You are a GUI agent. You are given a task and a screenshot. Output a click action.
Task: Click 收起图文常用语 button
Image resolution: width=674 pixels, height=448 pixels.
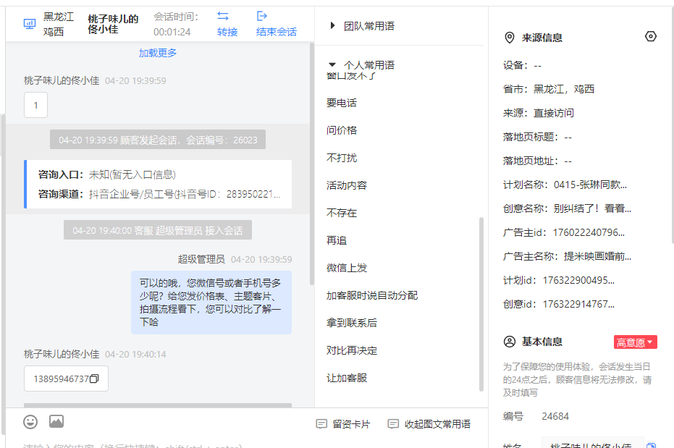[x=429, y=424]
